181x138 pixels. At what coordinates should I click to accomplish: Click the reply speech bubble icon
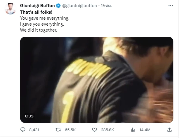click(23, 130)
